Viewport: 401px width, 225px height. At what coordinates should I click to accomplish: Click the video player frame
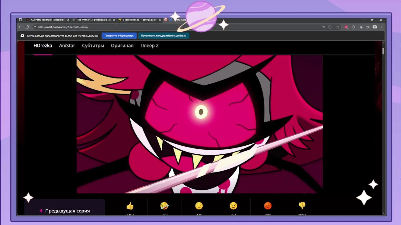(200, 124)
